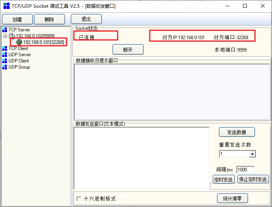Select the TCP Client tree item
Screen dimensions: 272x207
[18, 48]
